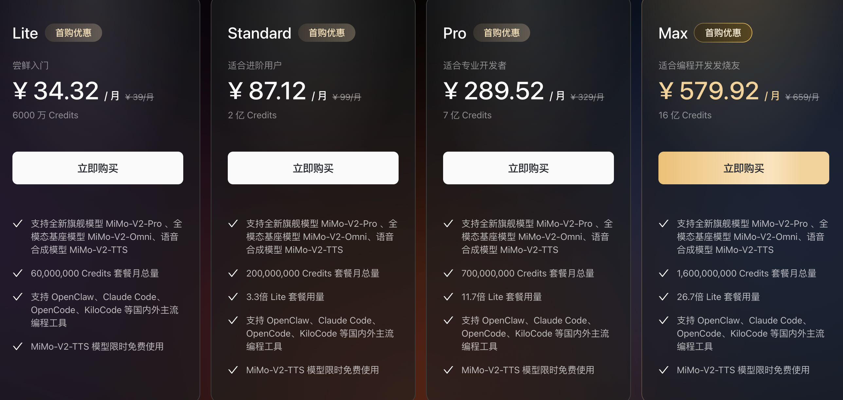This screenshot has width=843, height=400.
Task: Click checkmark next to 26.7倍 Lite 套餐用量
Action: (x=664, y=297)
